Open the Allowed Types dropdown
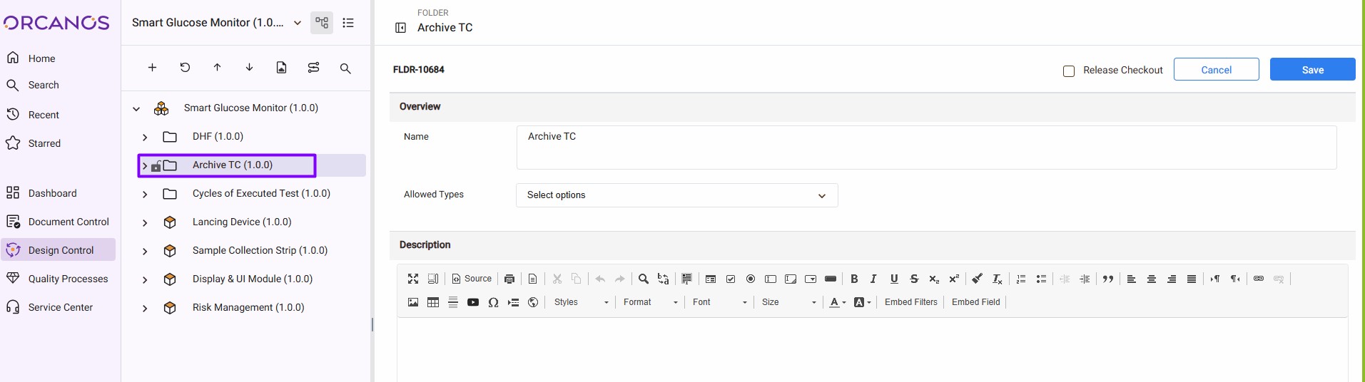Screen dimensions: 1365x382 [676, 195]
